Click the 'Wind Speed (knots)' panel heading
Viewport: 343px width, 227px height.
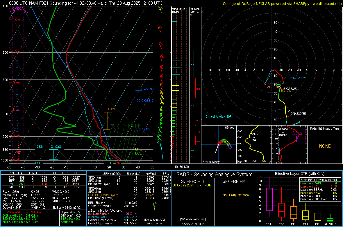click(179, 10)
